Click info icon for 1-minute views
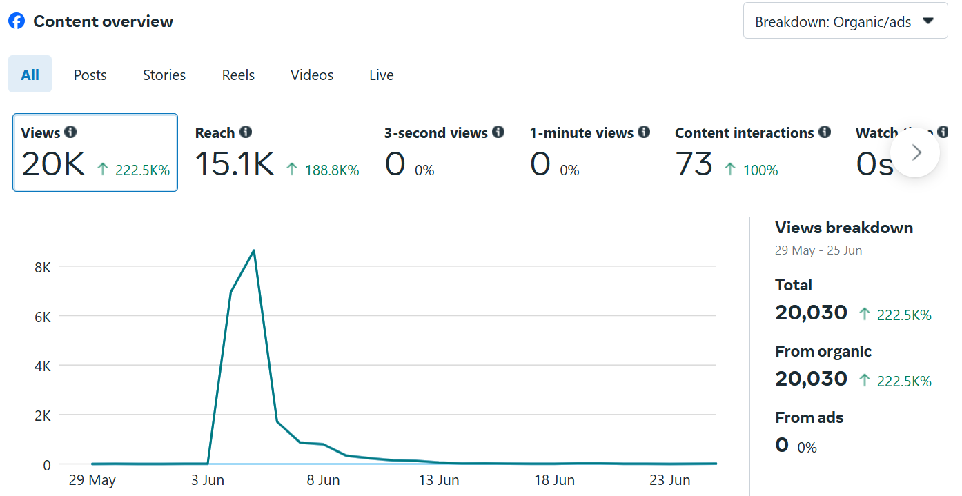The height and width of the screenshot is (496, 962). point(644,132)
